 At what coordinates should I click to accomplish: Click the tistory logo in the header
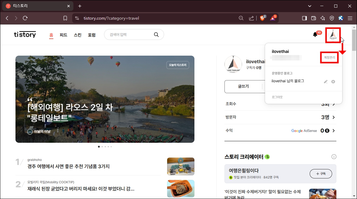click(x=25, y=34)
